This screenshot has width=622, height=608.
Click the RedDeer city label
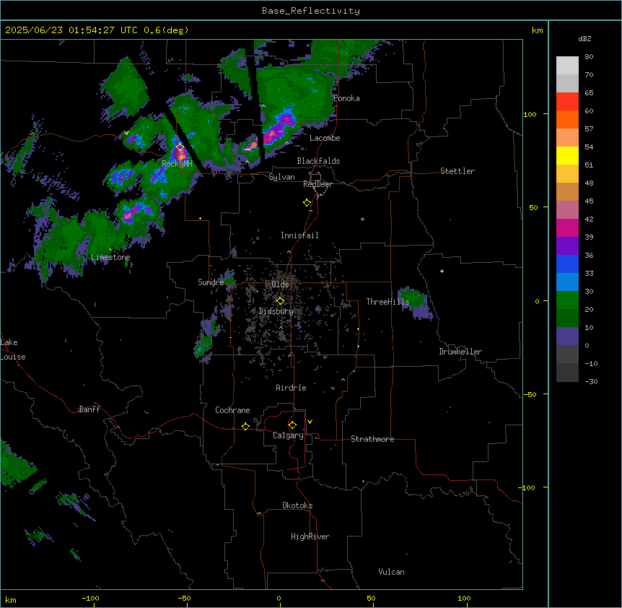[x=317, y=184]
